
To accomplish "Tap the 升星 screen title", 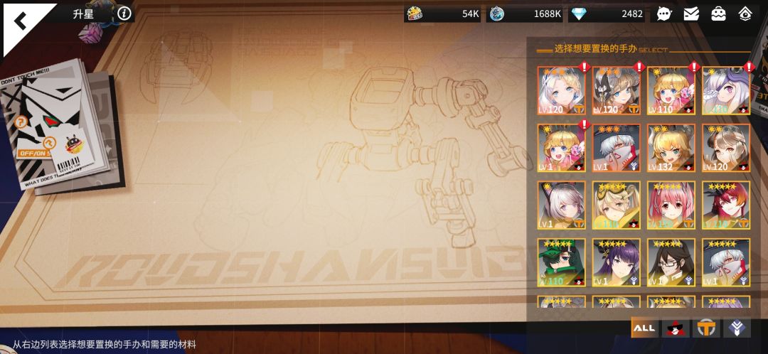I will [x=82, y=14].
